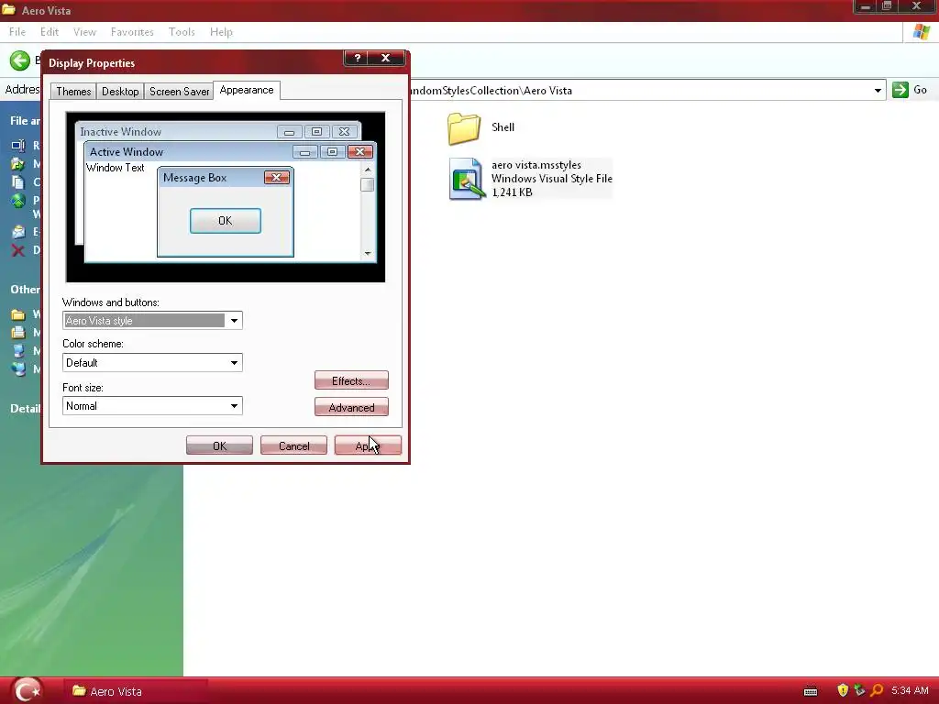The width and height of the screenshot is (939, 704).
Task: Click the Windows flag logo in Explorer toolbar
Action: click(922, 32)
